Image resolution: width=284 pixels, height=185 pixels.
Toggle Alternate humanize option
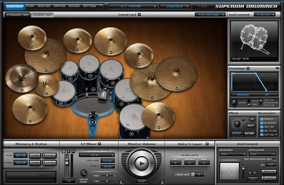click(x=262, y=123)
